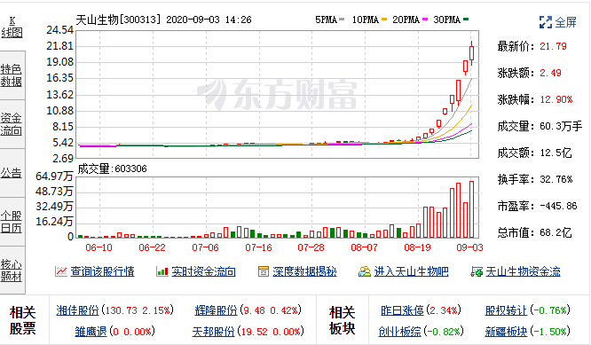Click the 总市值 value 68.2亿
This screenshot has width=591, height=345.
556,232
